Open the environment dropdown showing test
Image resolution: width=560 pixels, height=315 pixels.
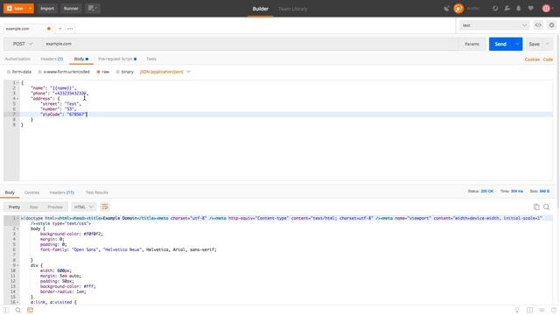pos(493,25)
